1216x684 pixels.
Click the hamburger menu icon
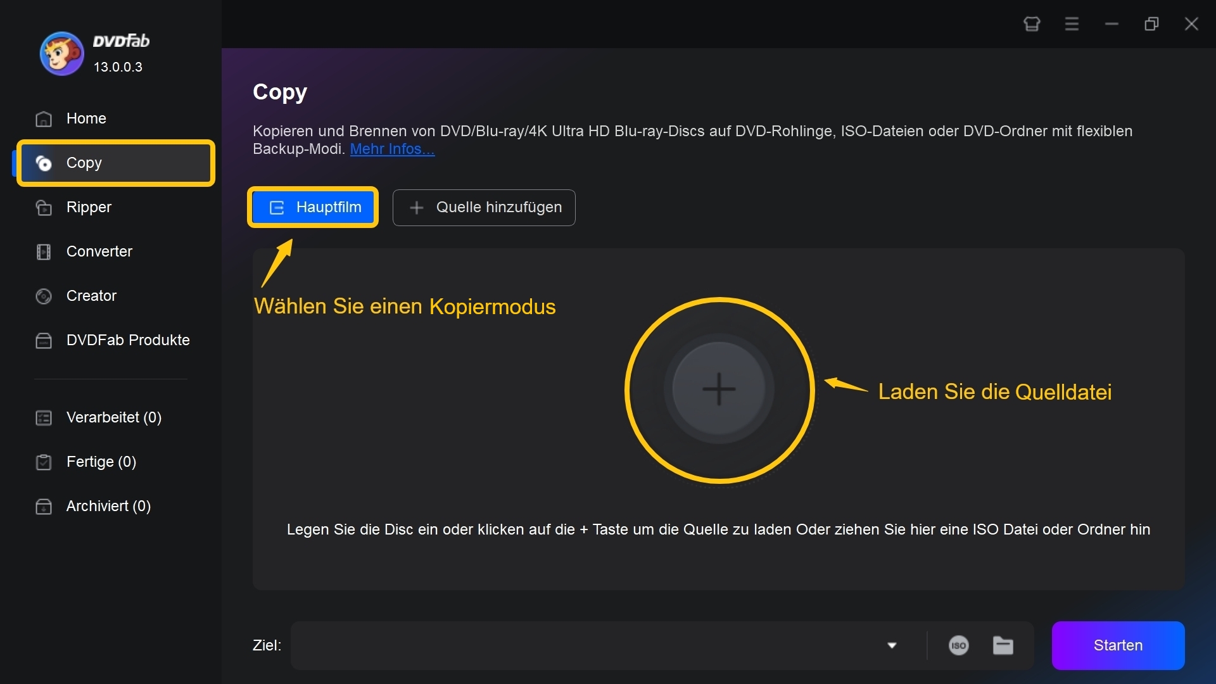(1072, 23)
